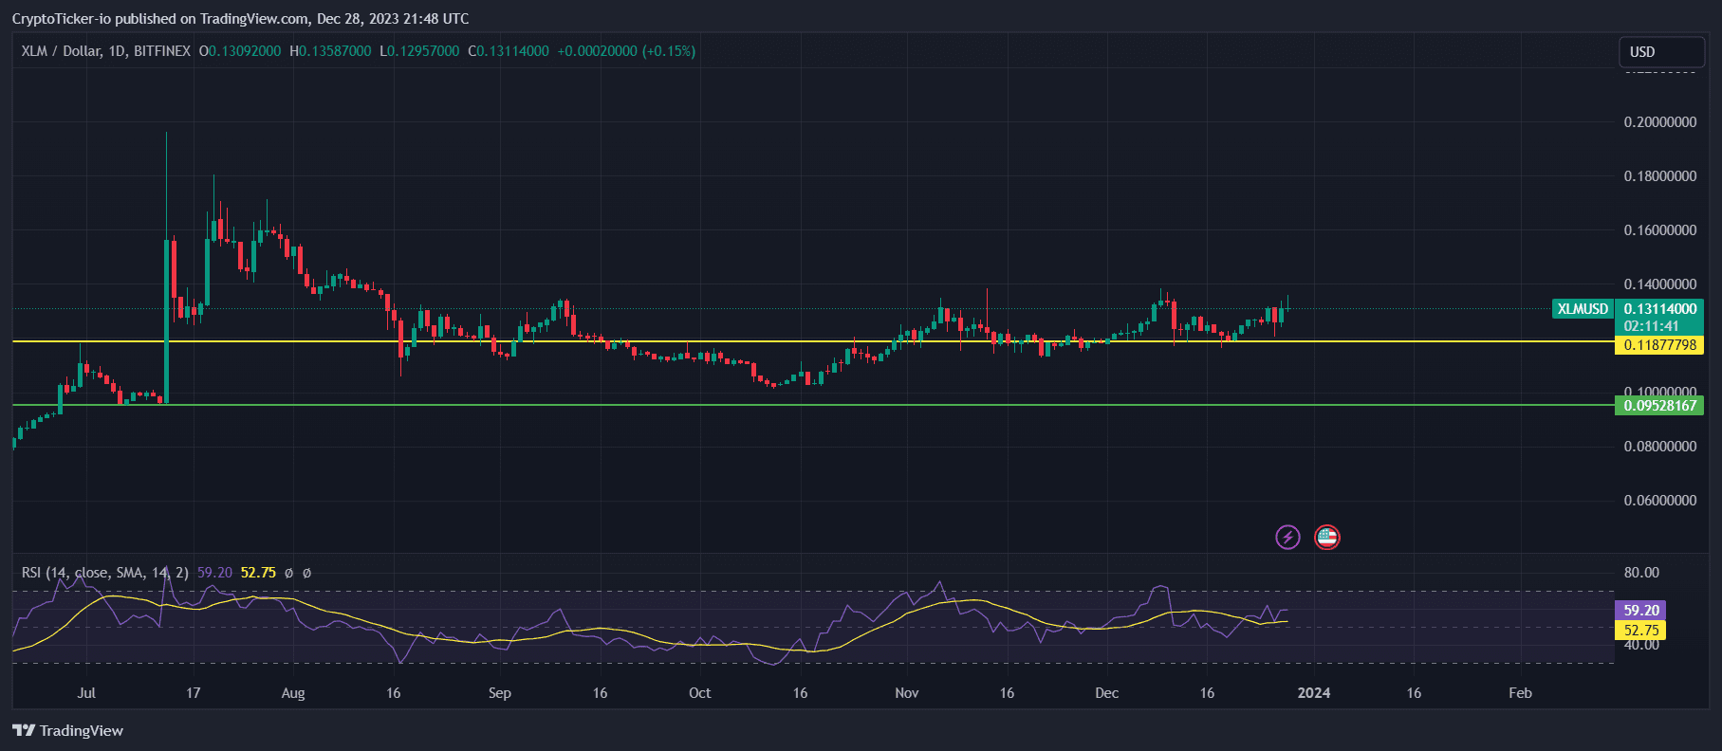Click the CryptoTicker-io published header text
1722x751 pixels.
240,19
